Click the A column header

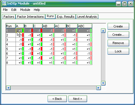[20, 26]
